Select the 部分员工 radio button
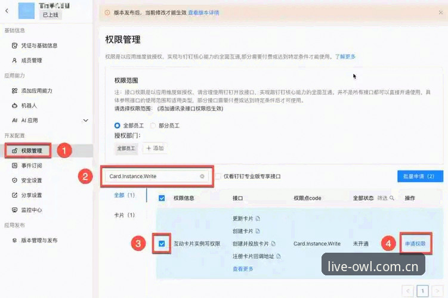 [x=153, y=125]
